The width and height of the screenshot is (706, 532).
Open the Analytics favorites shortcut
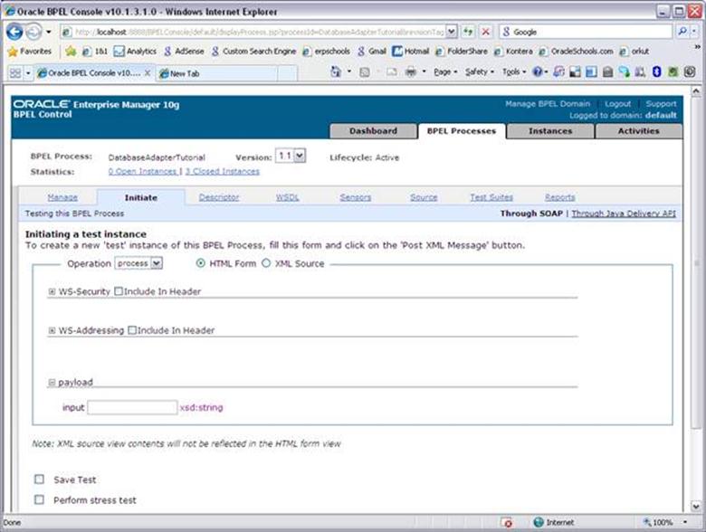click(135, 52)
